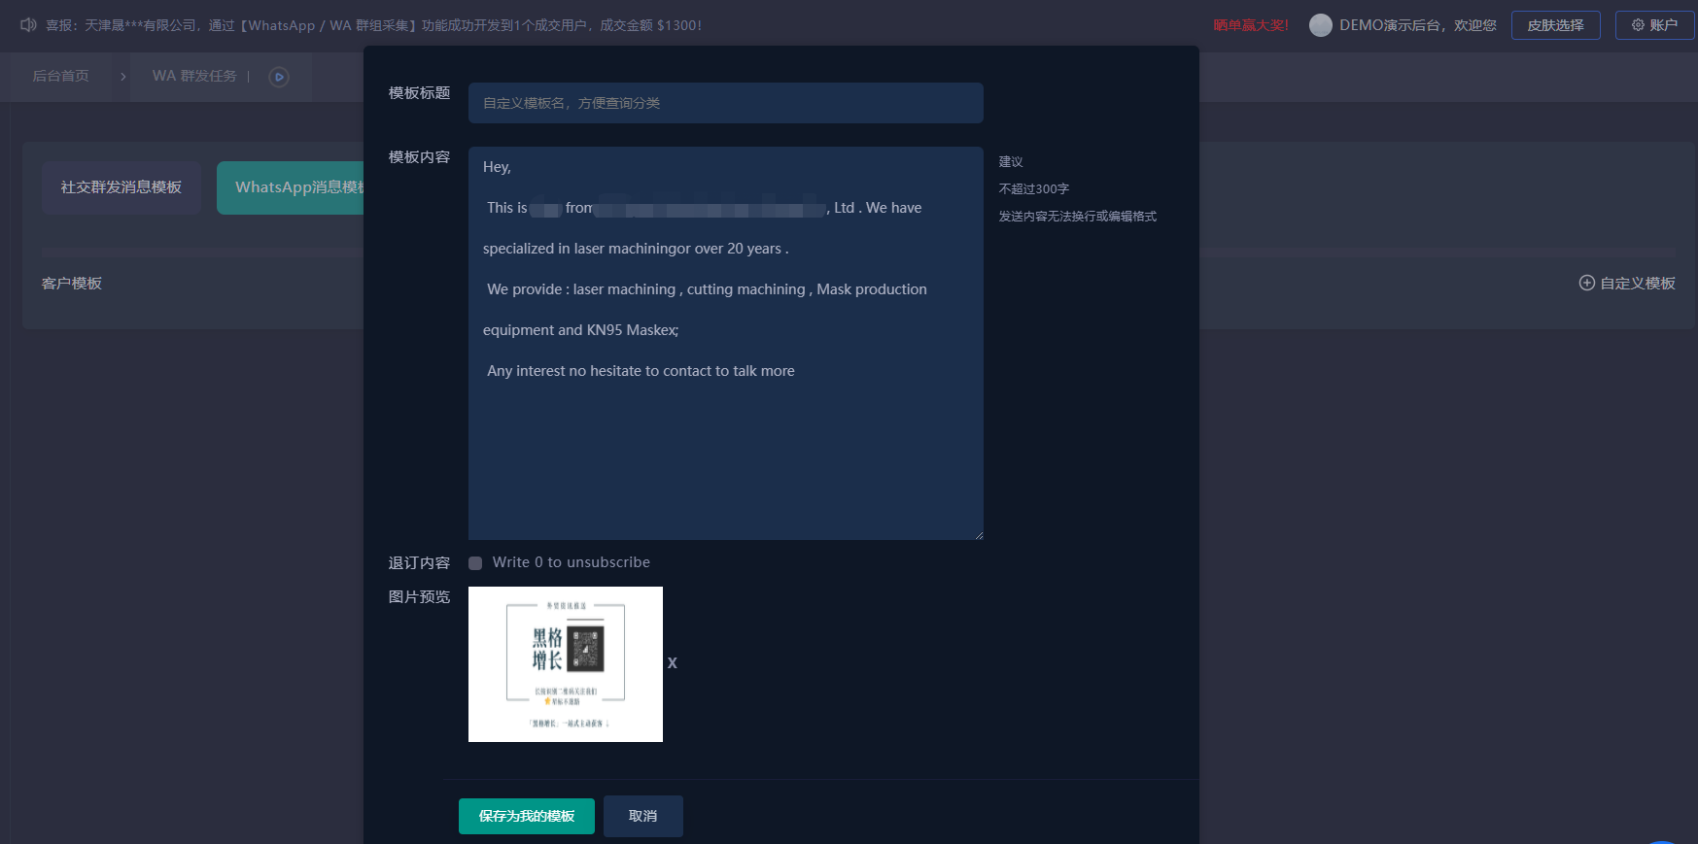Enable the Write 0 to unsubscribe checkbox
This screenshot has height=844, width=1698.
[x=475, y=563]
